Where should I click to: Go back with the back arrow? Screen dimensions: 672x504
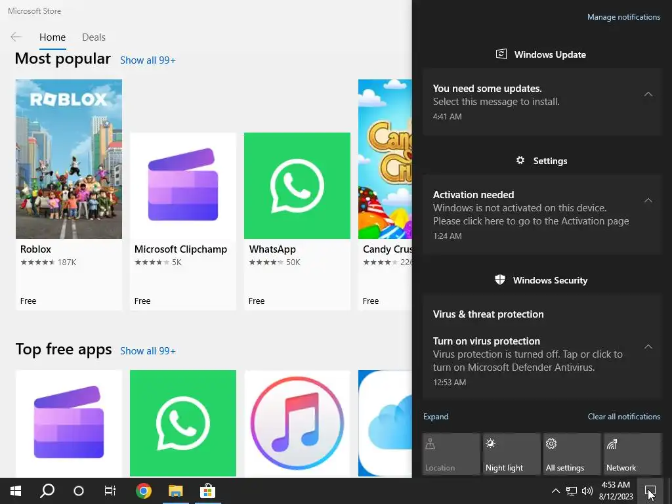[16, 37]
